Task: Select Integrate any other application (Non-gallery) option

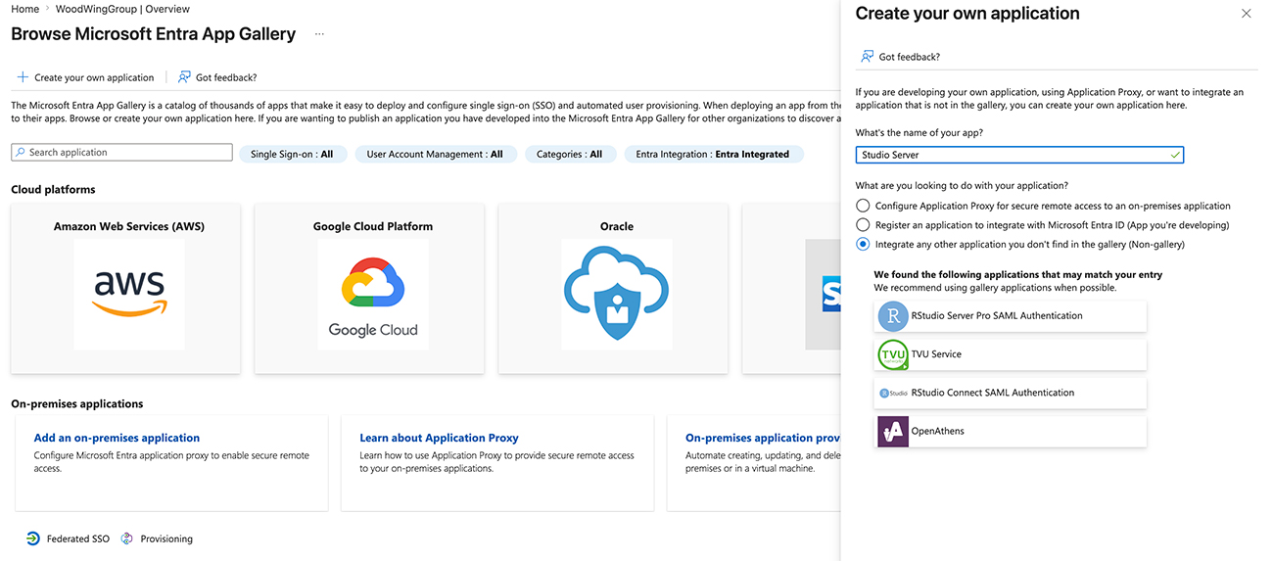Action: [863, 245]
